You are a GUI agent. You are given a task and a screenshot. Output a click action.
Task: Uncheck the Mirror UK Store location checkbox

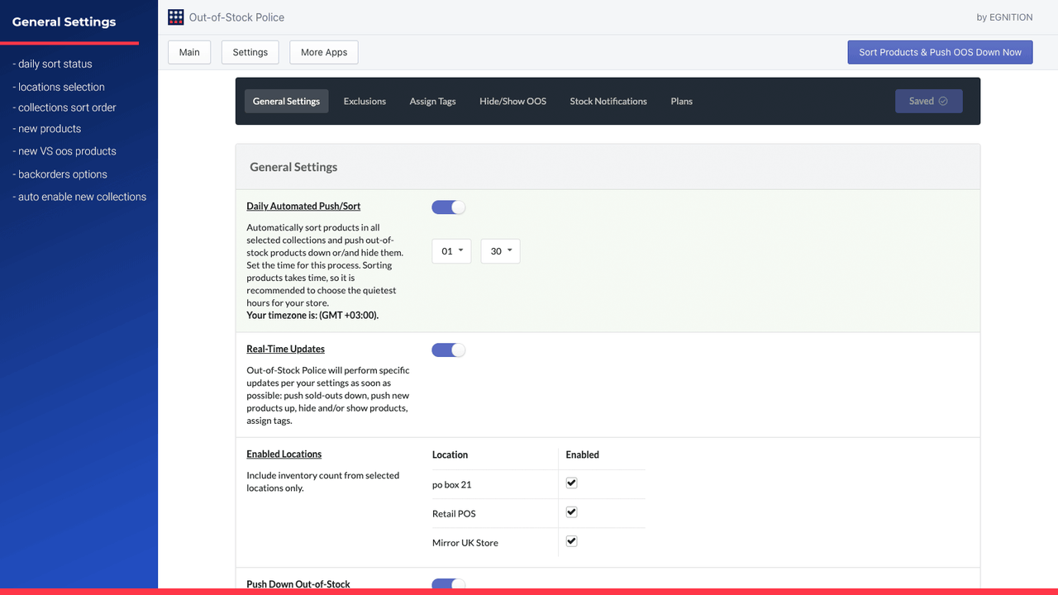571,541
